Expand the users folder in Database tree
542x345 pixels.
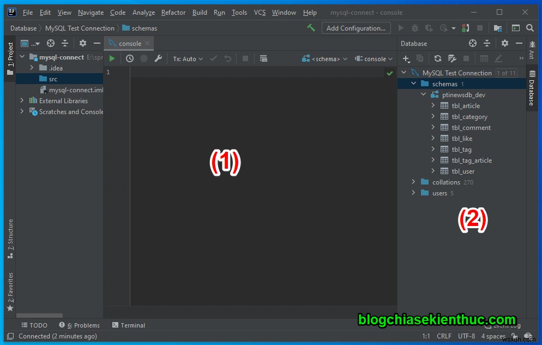(x=413, y=193)
